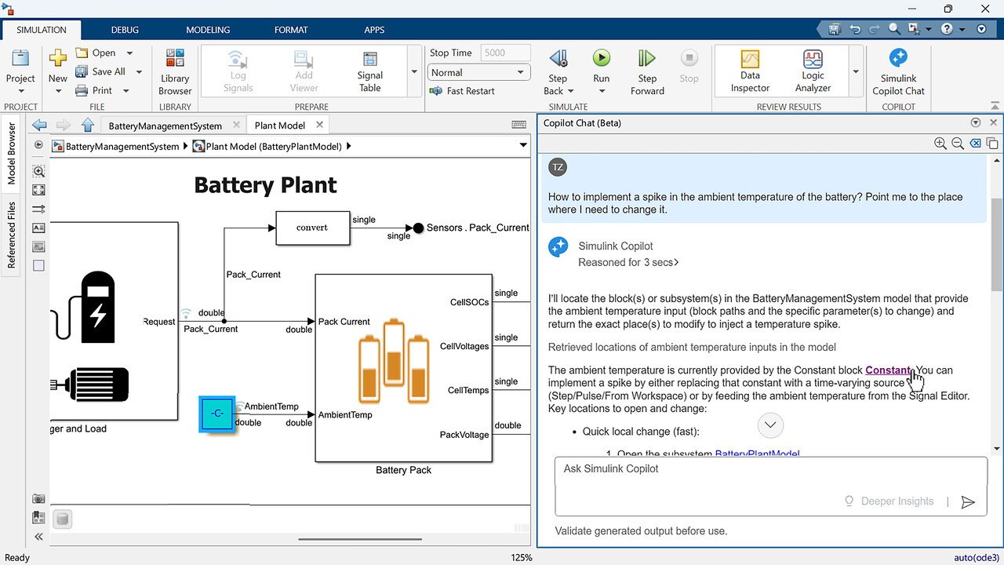Click the search magnifier in the quick access bar
Image resolution: width=1004 pixels, height=565 pixels.
pos(895,30)
